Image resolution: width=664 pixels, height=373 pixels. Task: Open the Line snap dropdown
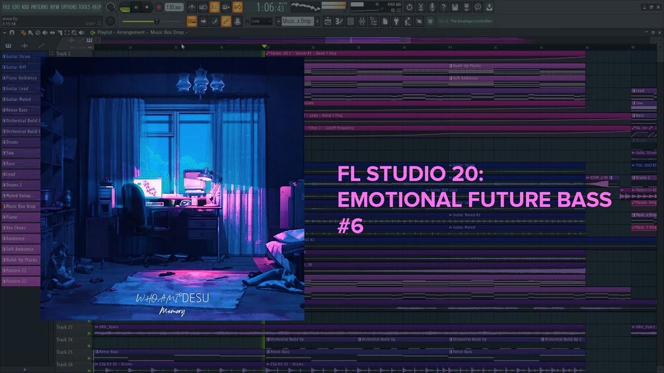tap(261, 21)
